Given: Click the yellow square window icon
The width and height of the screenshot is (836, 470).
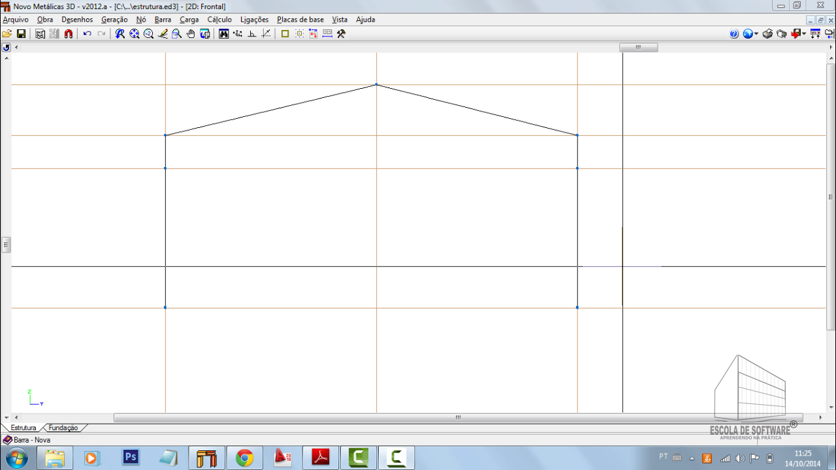Looking at the screenshot, I should coord(285,34).
